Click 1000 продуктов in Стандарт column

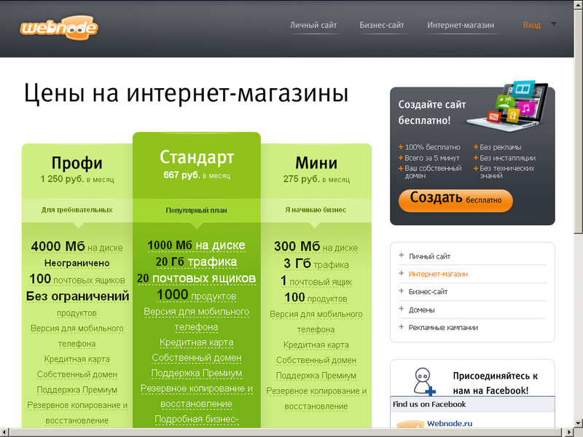click(x=196, y=295)
